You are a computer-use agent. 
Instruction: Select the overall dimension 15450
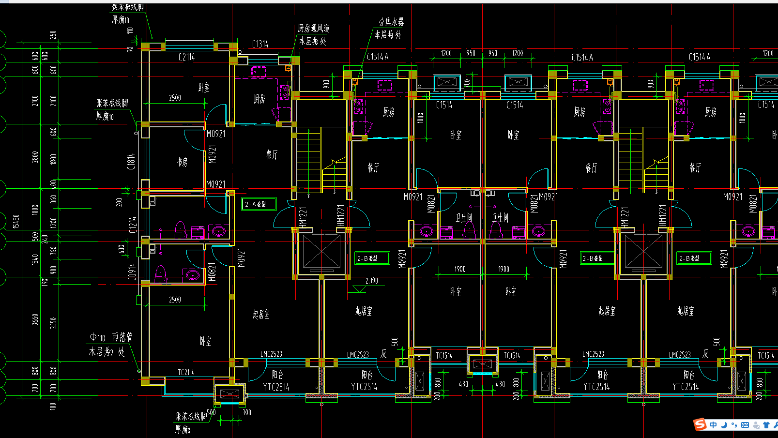pos(16,222)
